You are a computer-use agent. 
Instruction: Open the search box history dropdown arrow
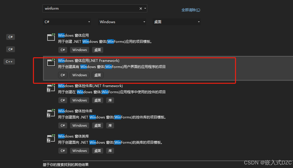(x=145, y=9)
